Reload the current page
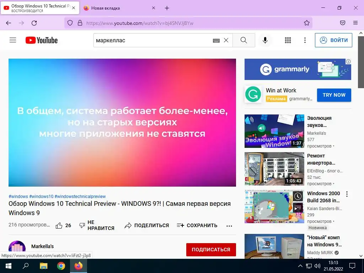Image resolution: width=364 pixels, height=273 pixels. point(34,23)
